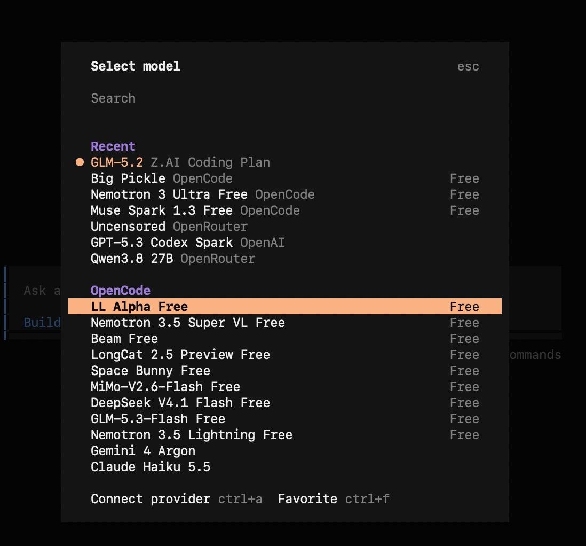Choose Big Pickle OpenCode model

click(x=285, y=178)
